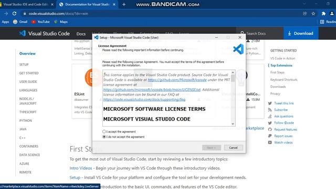Click the download icon in Download button

289,34
